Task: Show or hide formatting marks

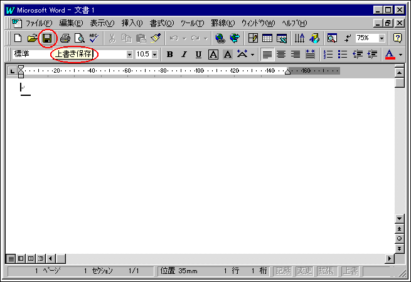Action: (x=348, y=38)
